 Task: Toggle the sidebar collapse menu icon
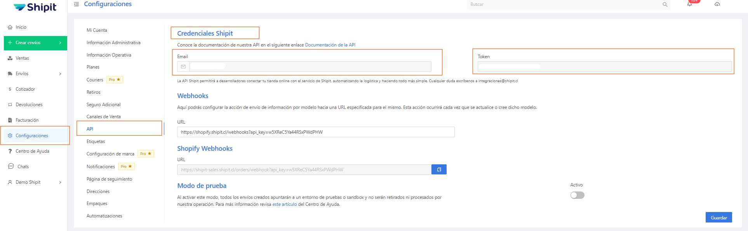pyautogui.click(x=77, y=4)
